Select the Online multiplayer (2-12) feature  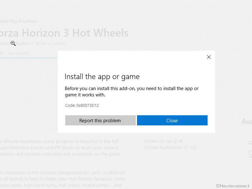point(169,147)
